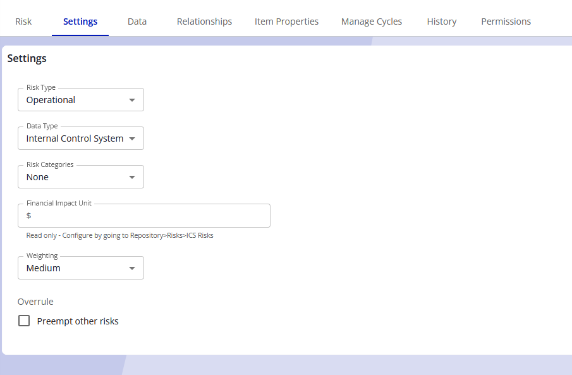572x375 pixels.
Task: Select the active Settings tab
Action: point(80,22)
